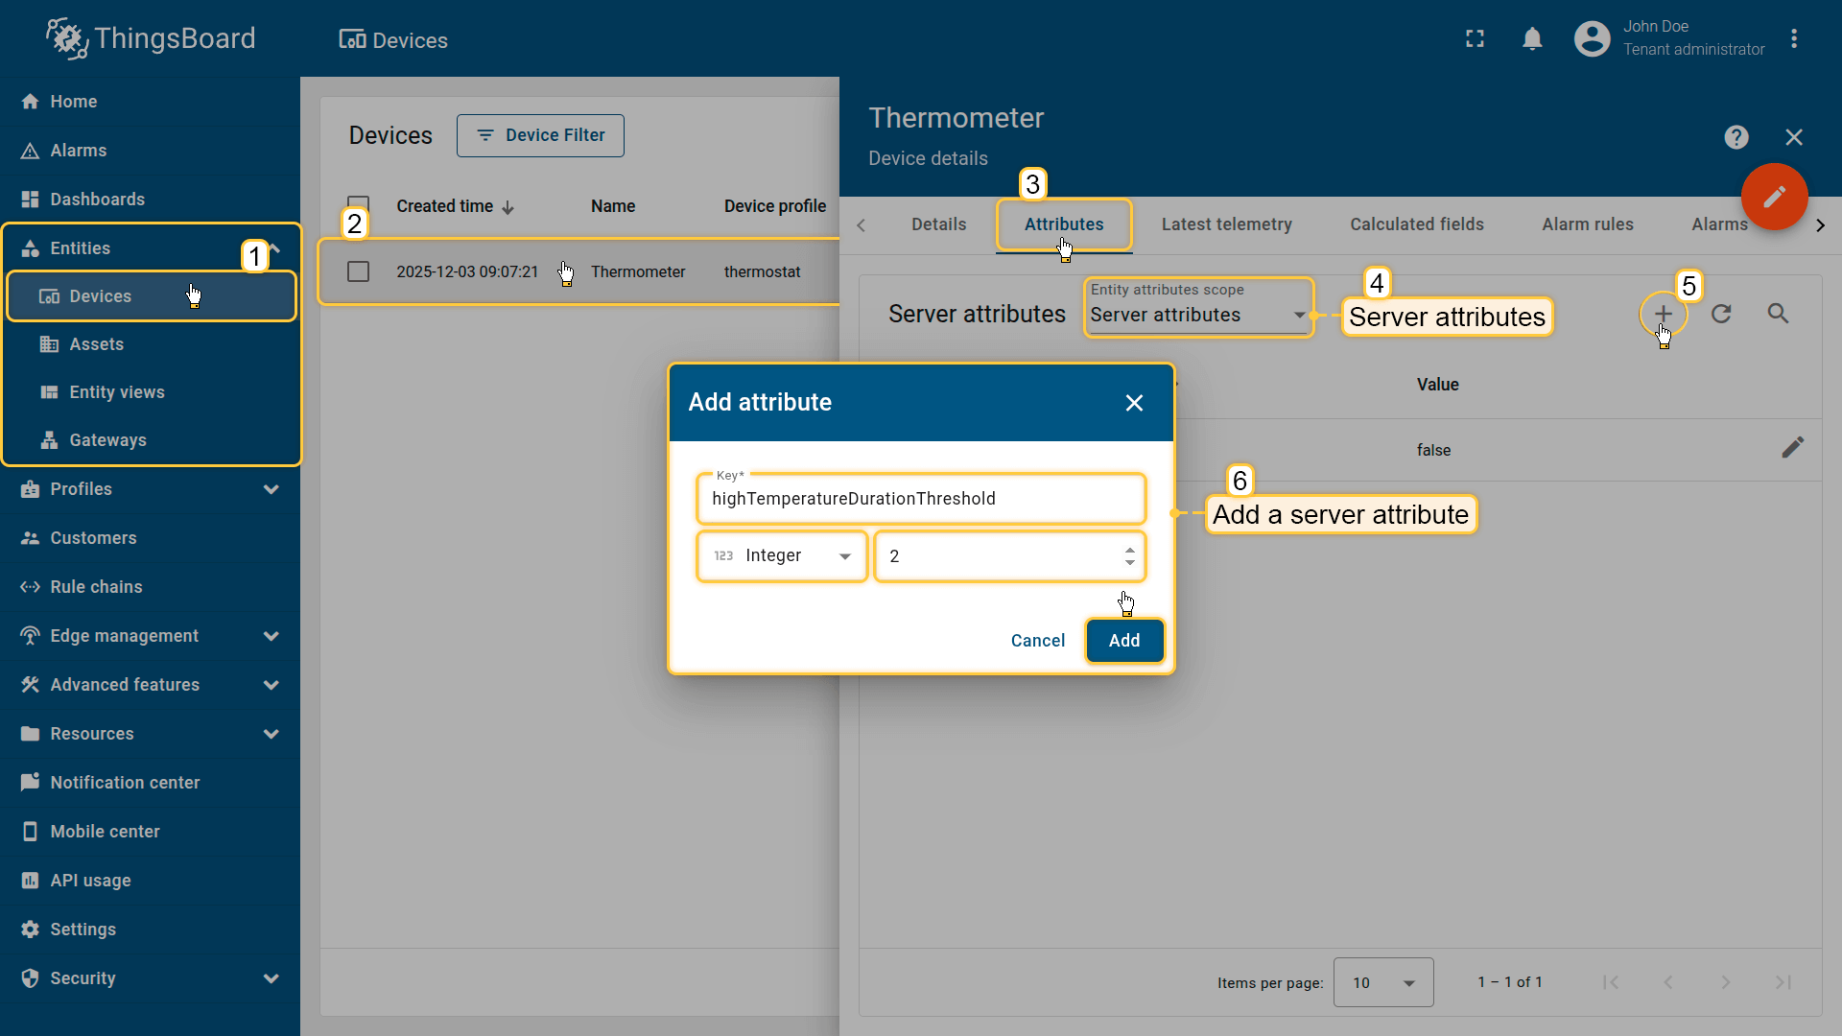Screen dimensions: 1842x1036
Task: Toggle fullscreen mode icon
Action: pyautogui.click(x=1475, y=38)
